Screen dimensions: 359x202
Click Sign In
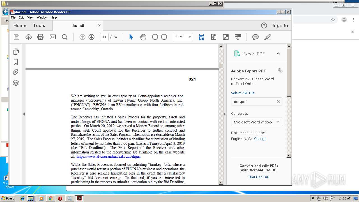[280, 26]
